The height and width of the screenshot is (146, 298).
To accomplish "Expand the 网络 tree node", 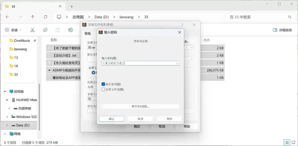I will [5, 134].
